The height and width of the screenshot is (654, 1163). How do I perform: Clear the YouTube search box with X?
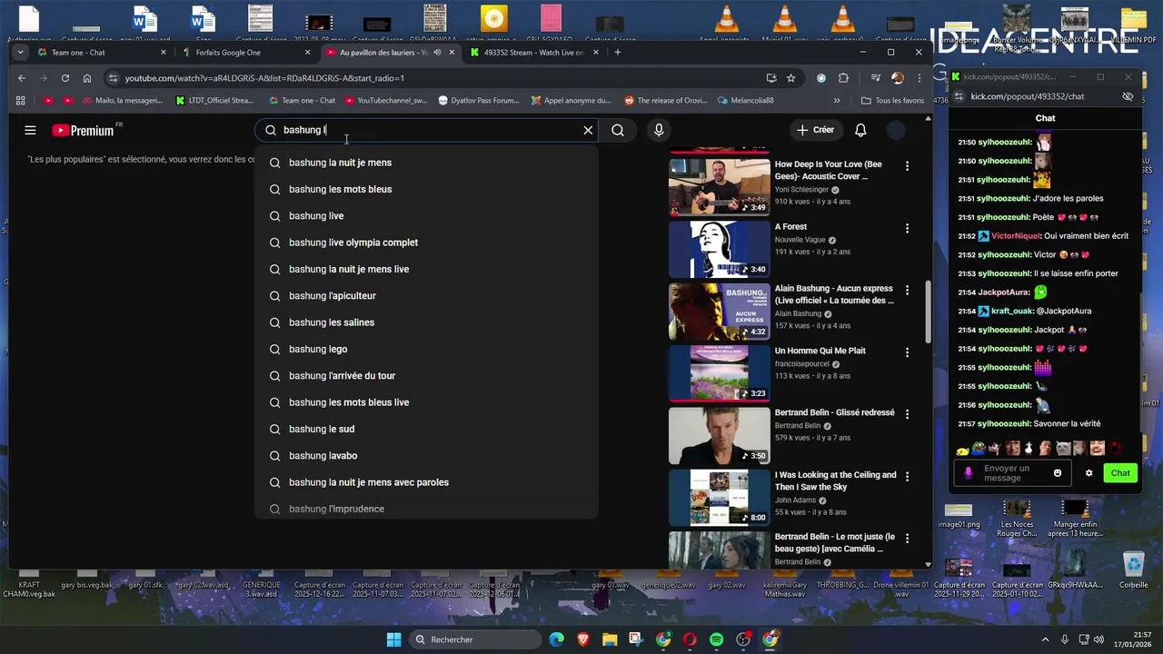click(588, 130)
